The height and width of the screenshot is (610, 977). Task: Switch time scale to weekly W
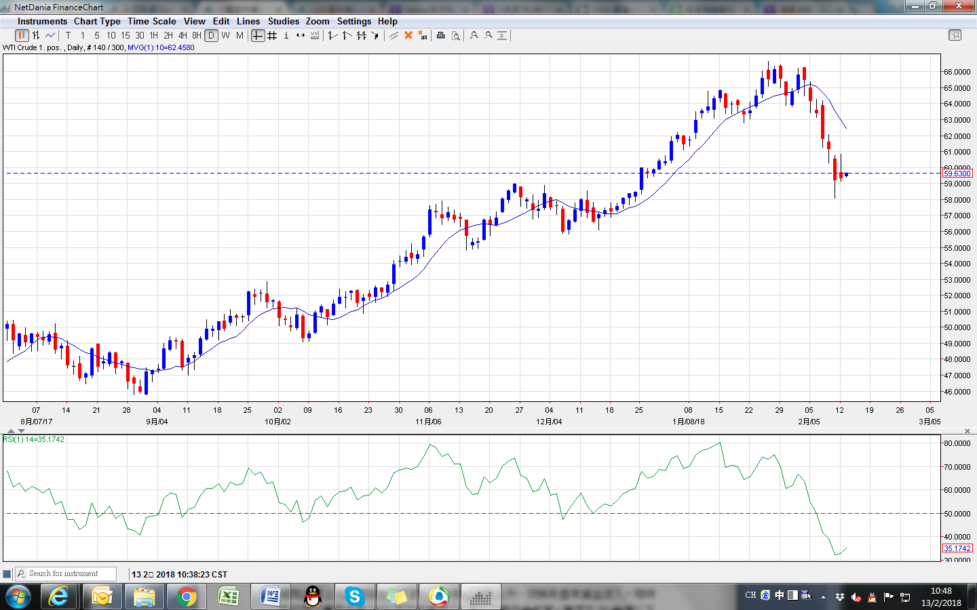point(225,35)
